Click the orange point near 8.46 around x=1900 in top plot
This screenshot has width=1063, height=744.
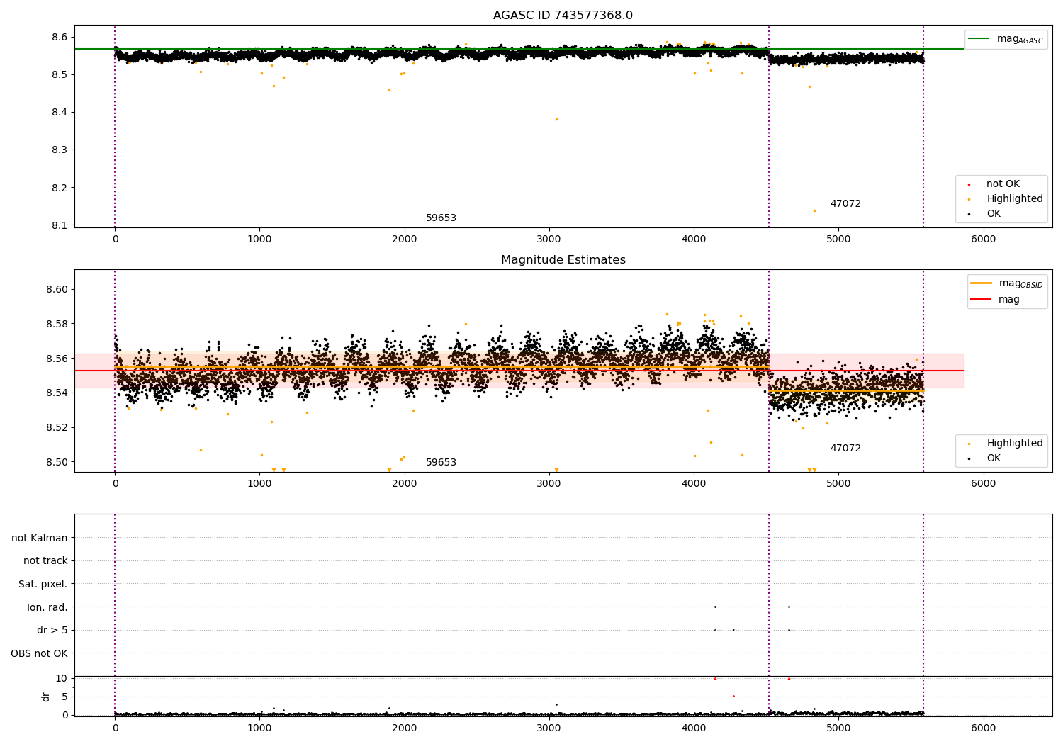coord(389,90)
